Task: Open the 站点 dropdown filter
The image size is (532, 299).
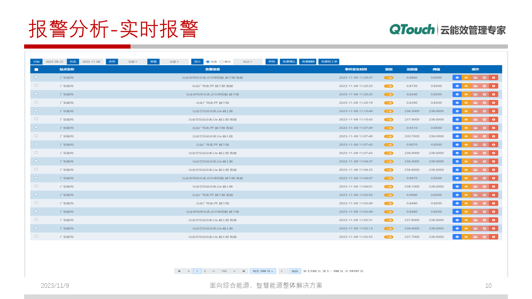Action: pos(248,61)
